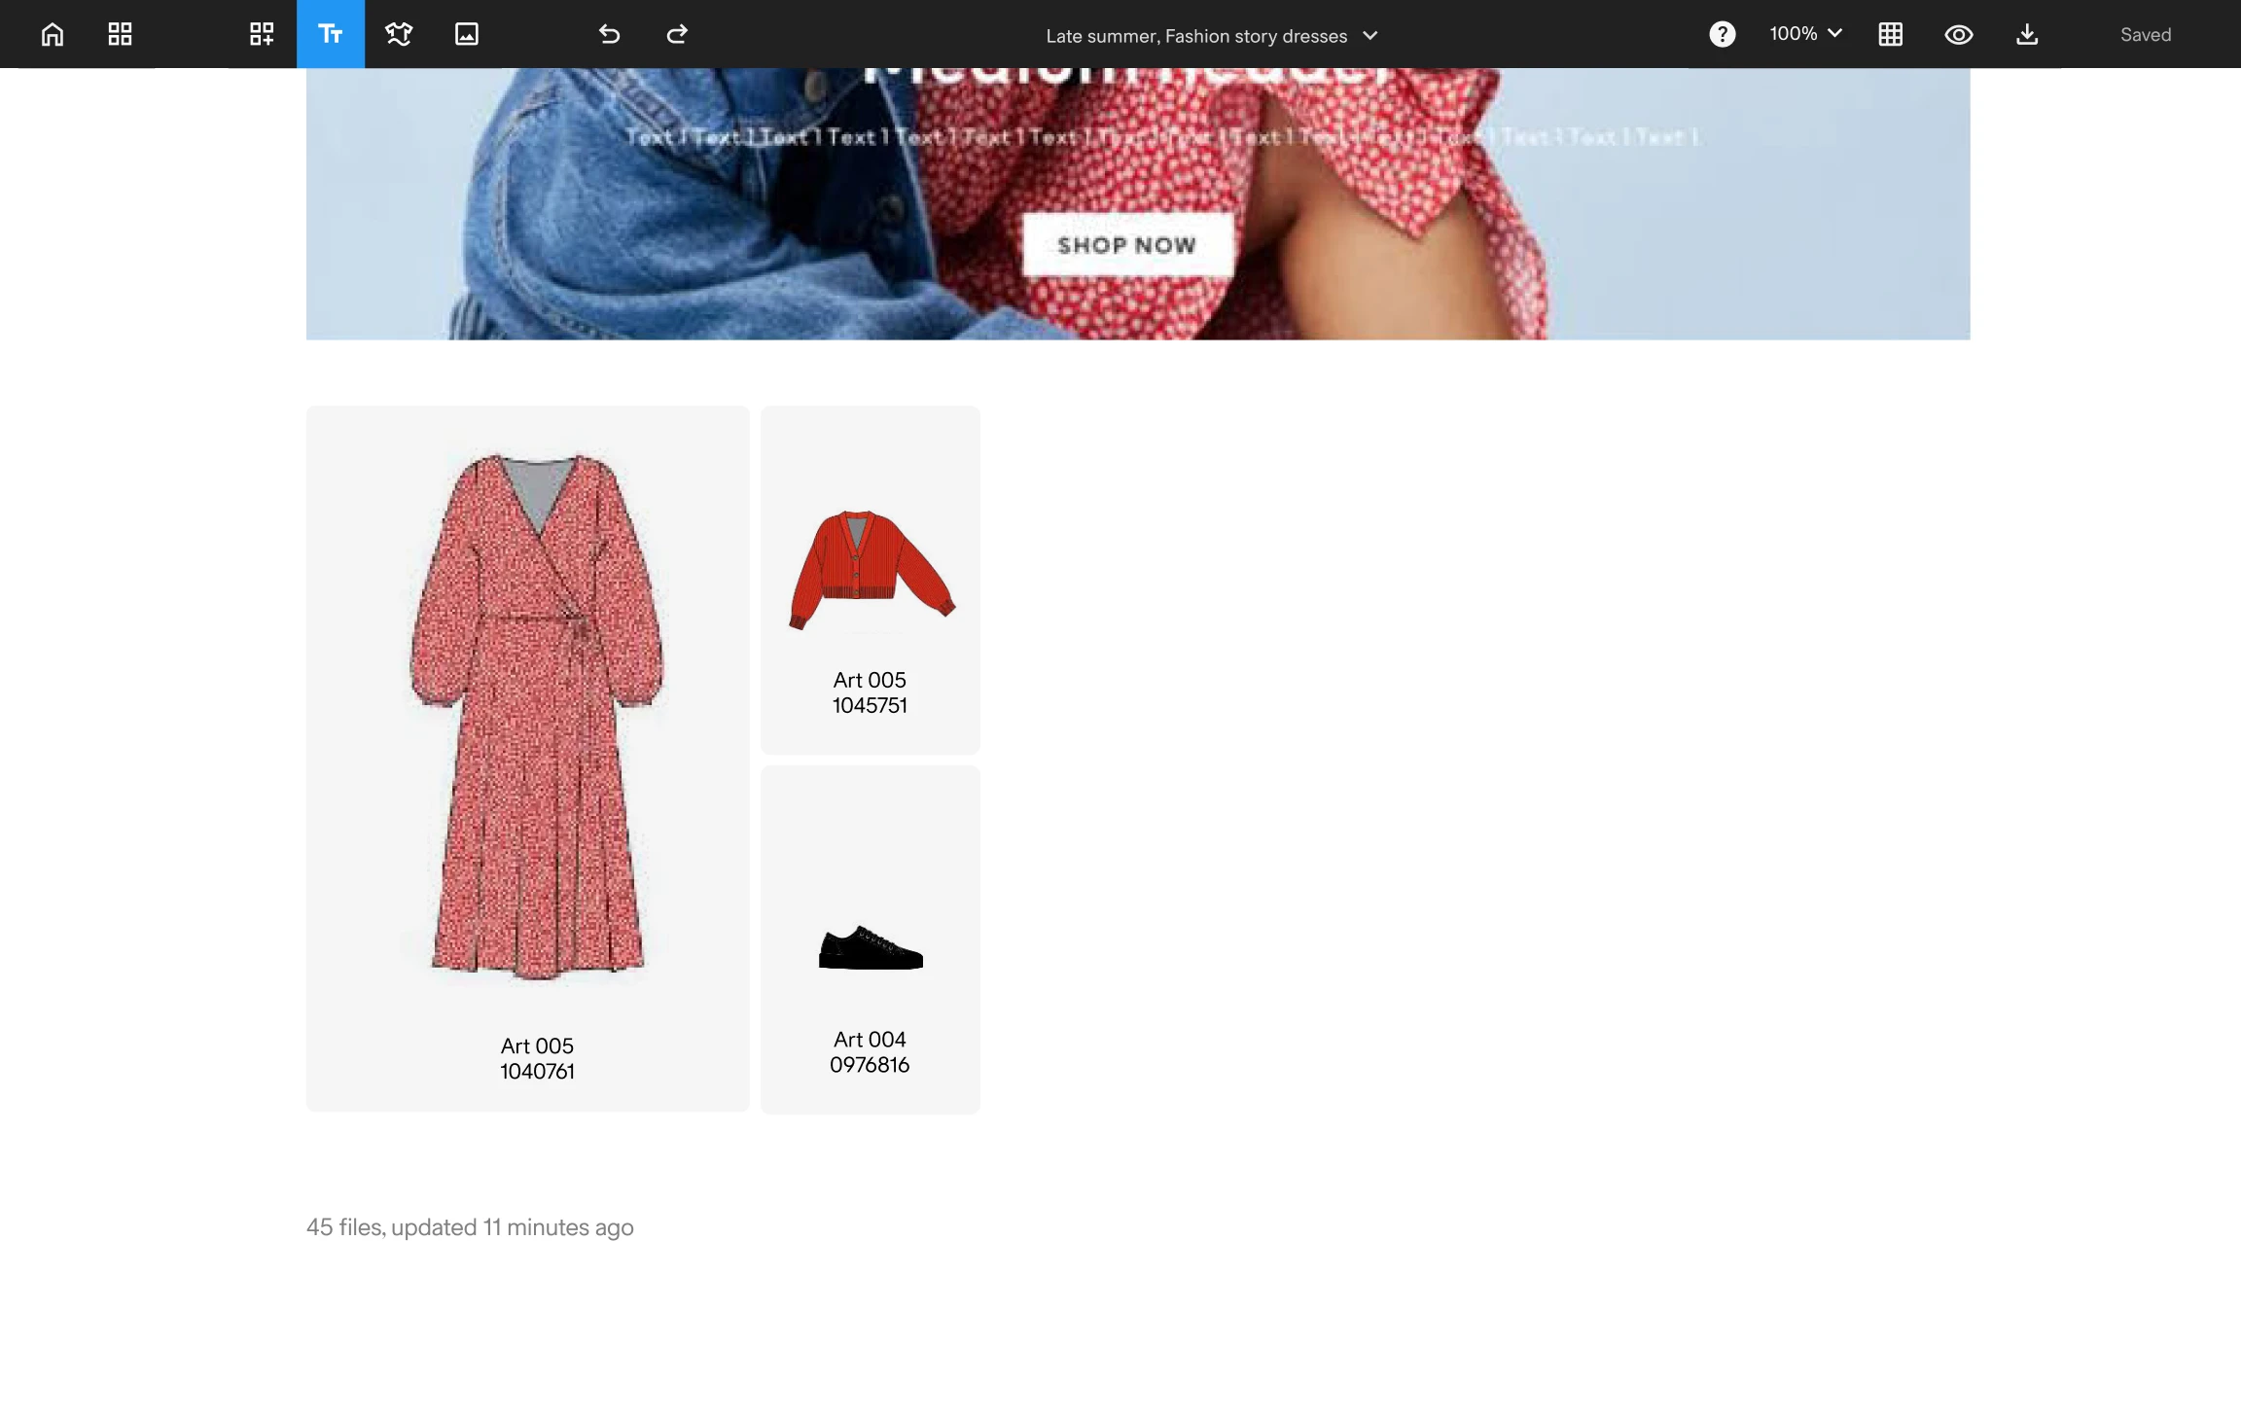The width and height of the screenshot is (2241, 1418).
Task: Click the Art 004 0976816 label
Action: (870, 1052)
